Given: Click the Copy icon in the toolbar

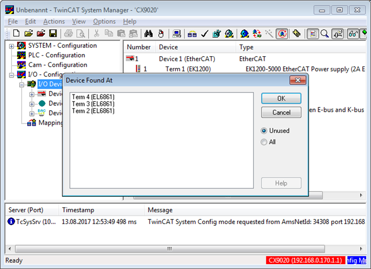Looking at the screenshot, I should click(108, 33).
